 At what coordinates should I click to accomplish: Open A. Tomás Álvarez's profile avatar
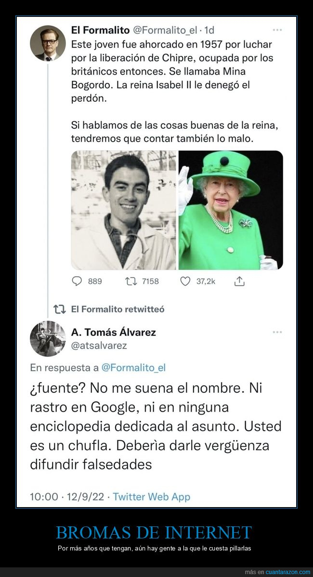(x=48, y=339)
